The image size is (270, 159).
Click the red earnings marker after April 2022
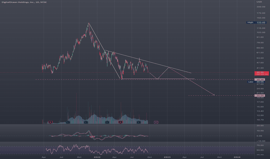(x=120, y=122)
